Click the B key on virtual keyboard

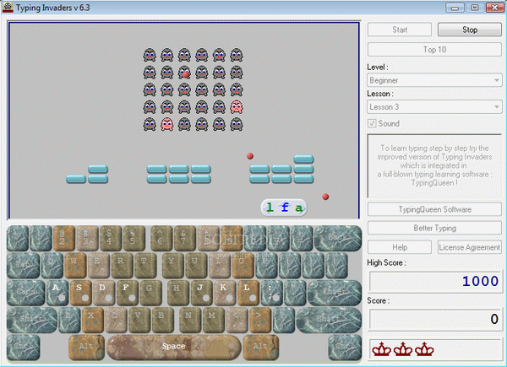point(162,320)
